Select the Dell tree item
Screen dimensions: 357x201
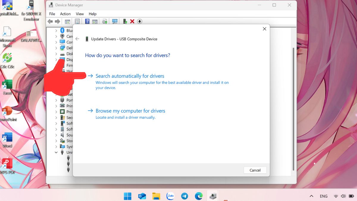[66, 48]
